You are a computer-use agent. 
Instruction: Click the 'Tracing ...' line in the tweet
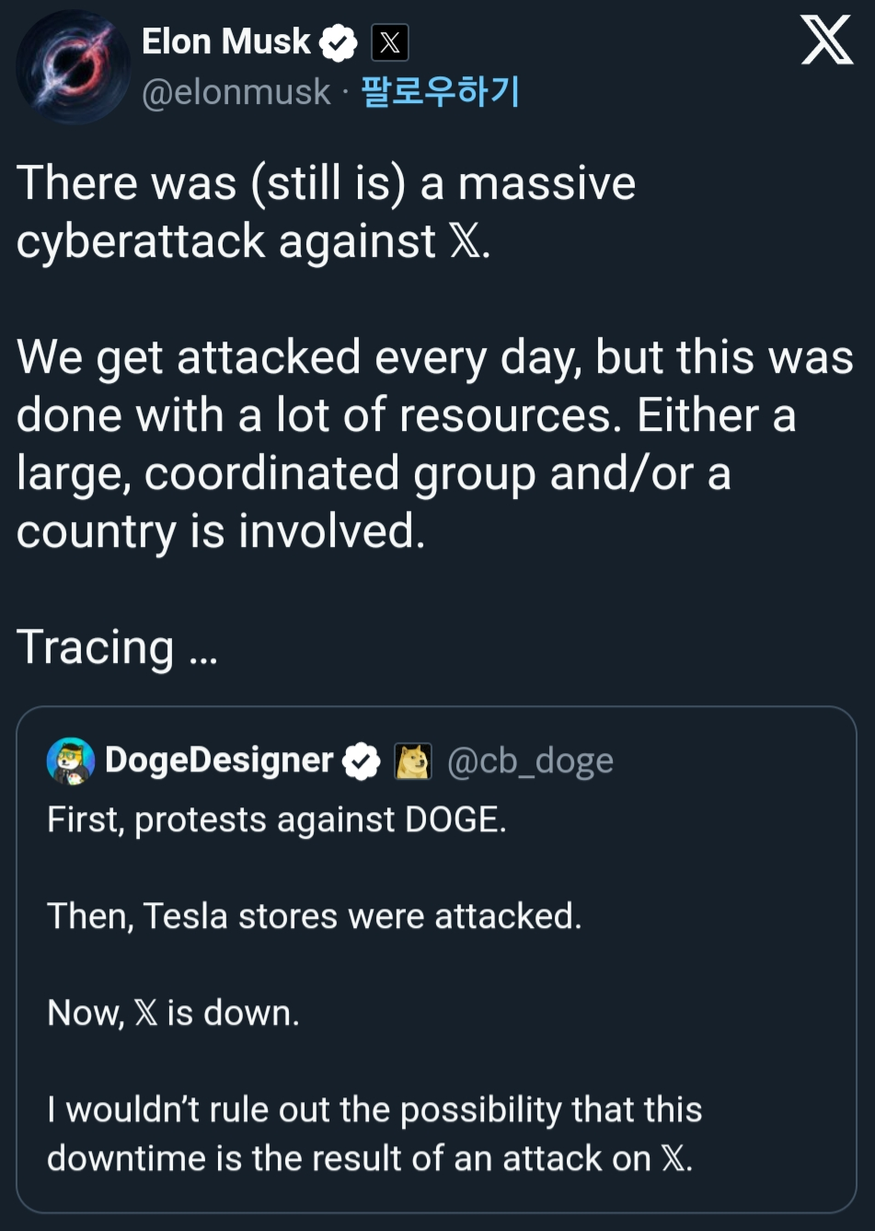(117, 646)
